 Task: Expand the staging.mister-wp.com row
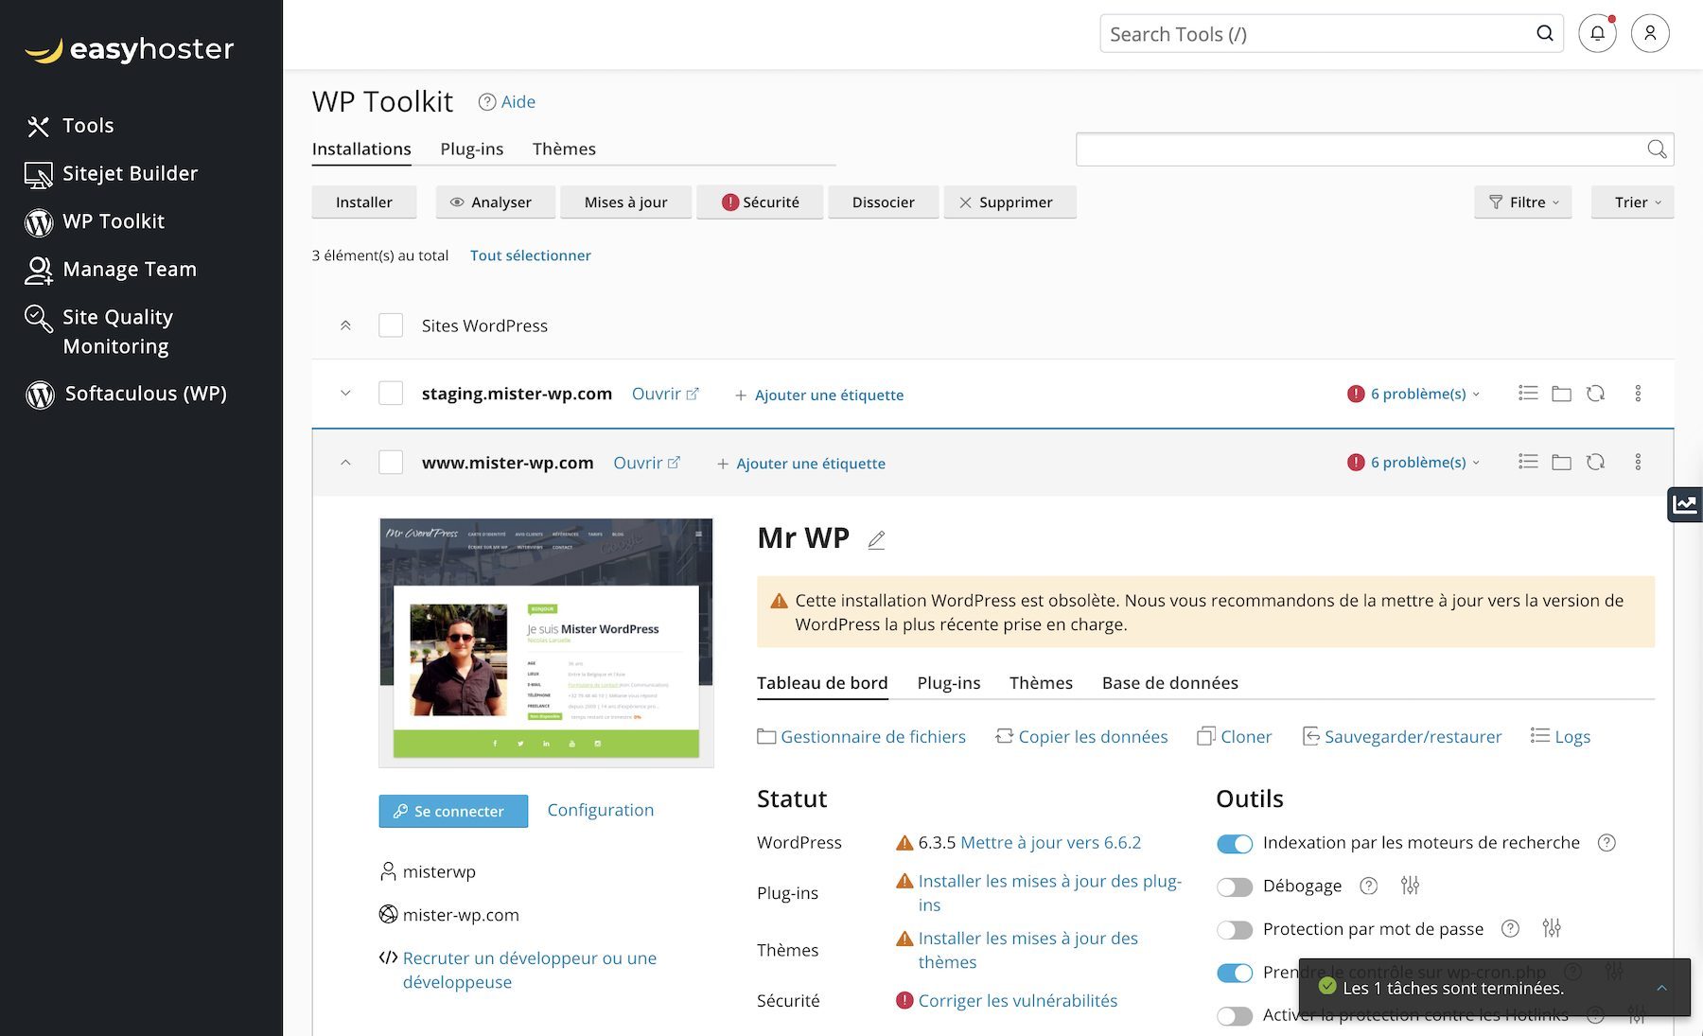(345, 393)
